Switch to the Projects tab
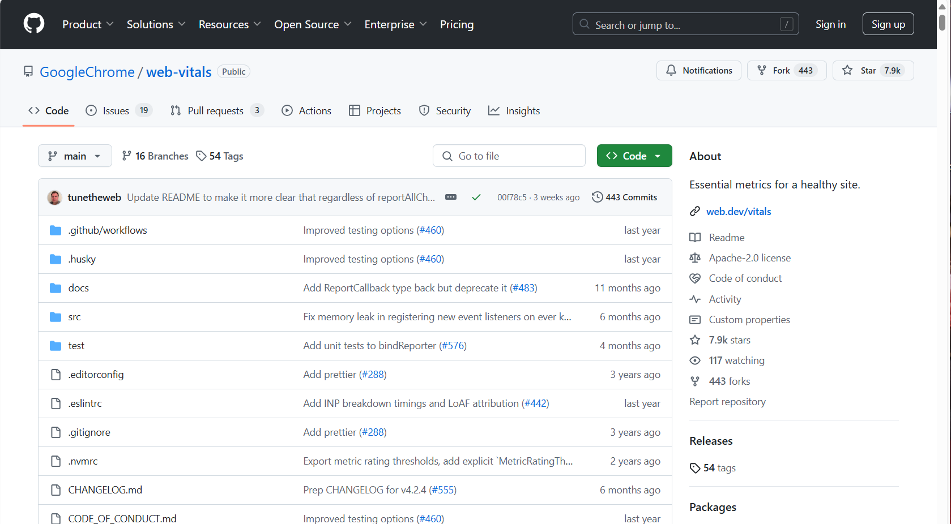Viewport: 951px width, 524px height. tap(375, 111)
